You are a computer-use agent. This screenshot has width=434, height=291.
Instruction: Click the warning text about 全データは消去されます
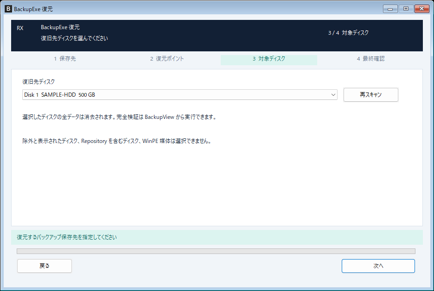click(x=120, y=117)
